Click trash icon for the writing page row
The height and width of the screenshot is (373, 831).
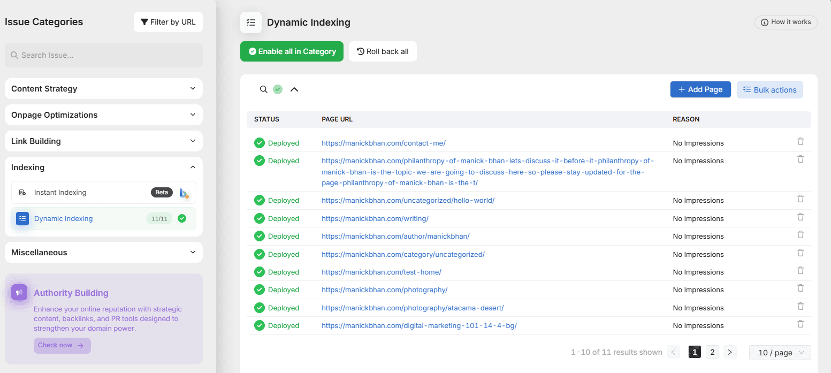(x=800, y=217)
